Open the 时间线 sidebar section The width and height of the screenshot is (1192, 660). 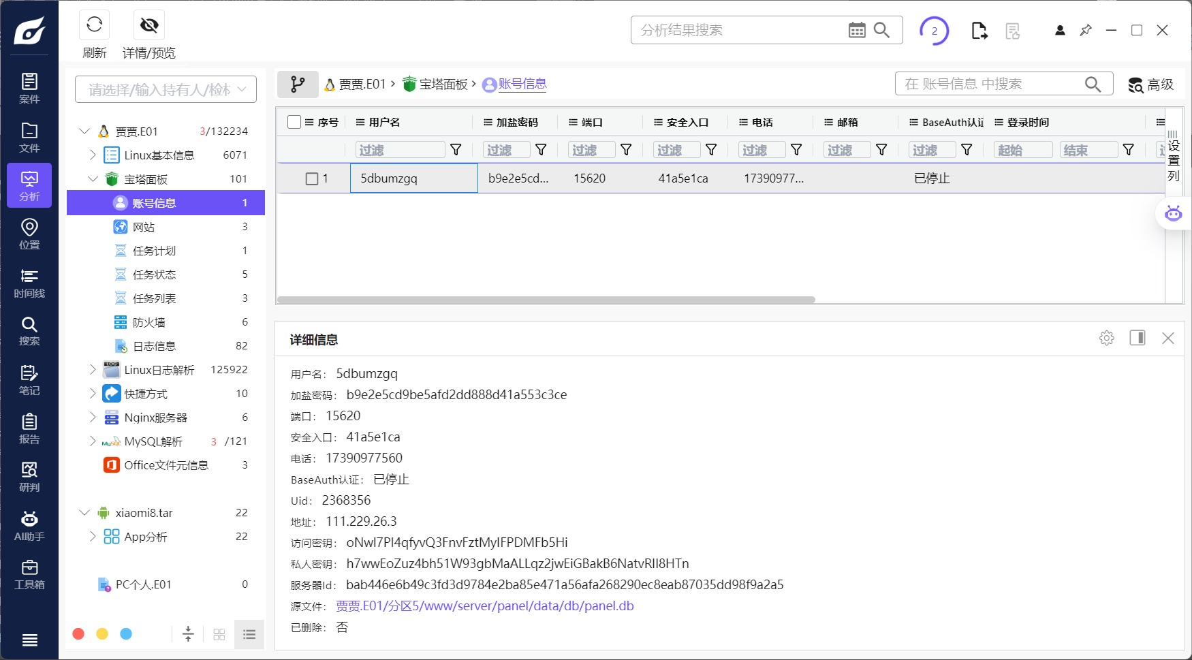click(29, 283)
